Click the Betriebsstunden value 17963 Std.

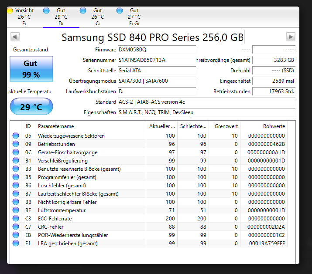pos(274,91)
